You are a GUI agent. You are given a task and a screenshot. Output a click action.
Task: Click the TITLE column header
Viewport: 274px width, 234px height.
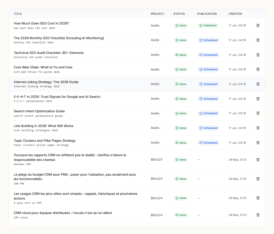pyautogui.click(x=18, y=14)
